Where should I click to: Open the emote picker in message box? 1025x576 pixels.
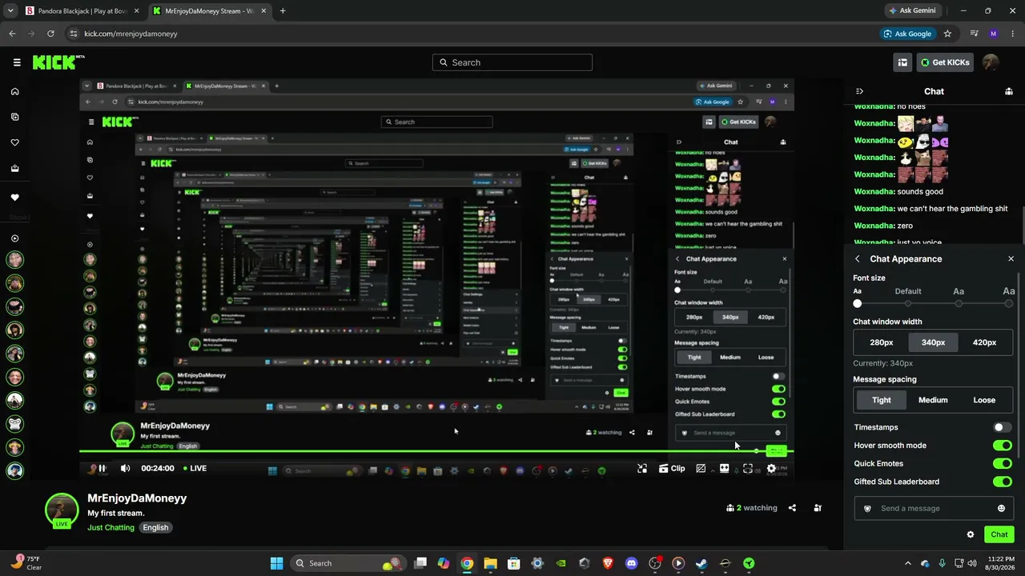pos(1001,508)
